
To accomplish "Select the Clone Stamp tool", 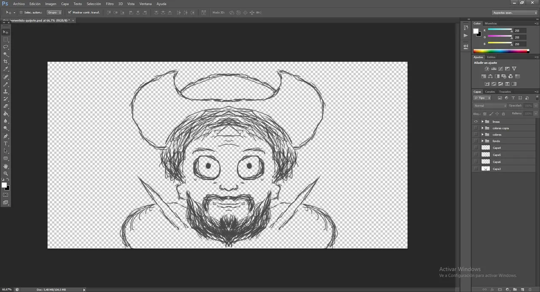I will [x=6, y=92].
